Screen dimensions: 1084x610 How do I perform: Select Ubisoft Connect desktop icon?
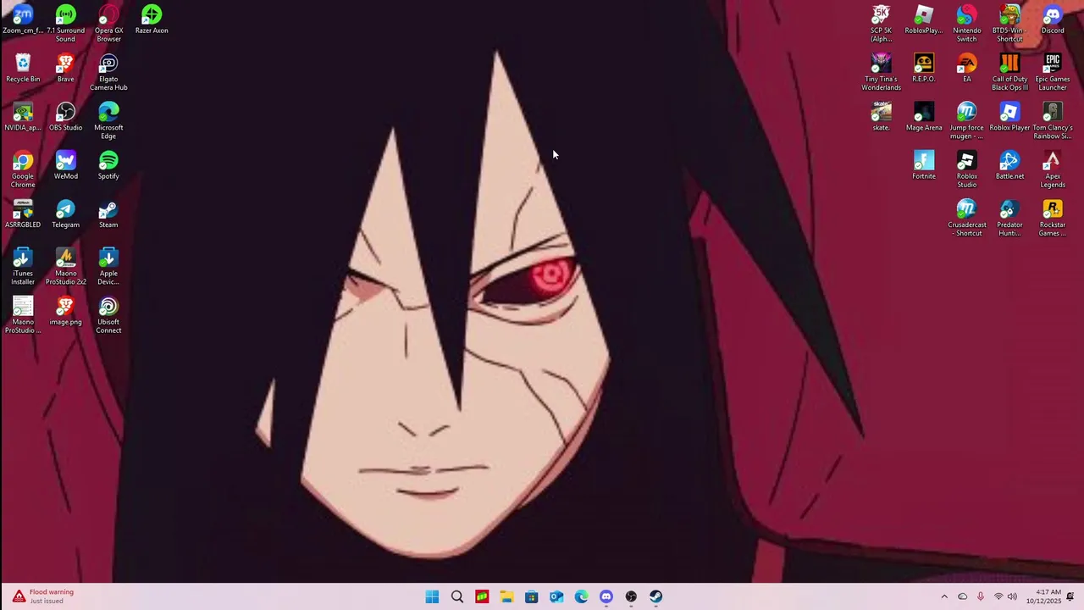coord(108,315)
